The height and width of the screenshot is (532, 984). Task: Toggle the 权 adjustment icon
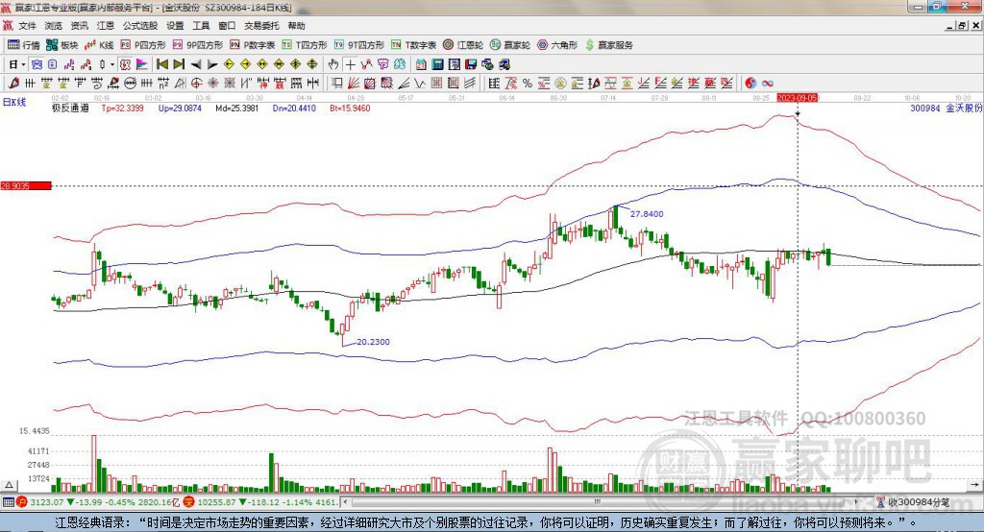click(x=125, y=64)
